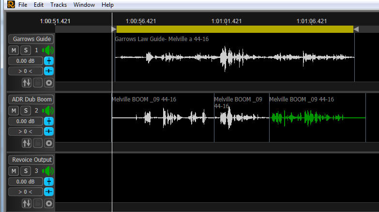Screen dimensions: 379x212
Task: Expand blue plus beside Garrows Guide 0.00 dB
Action: 49,61
